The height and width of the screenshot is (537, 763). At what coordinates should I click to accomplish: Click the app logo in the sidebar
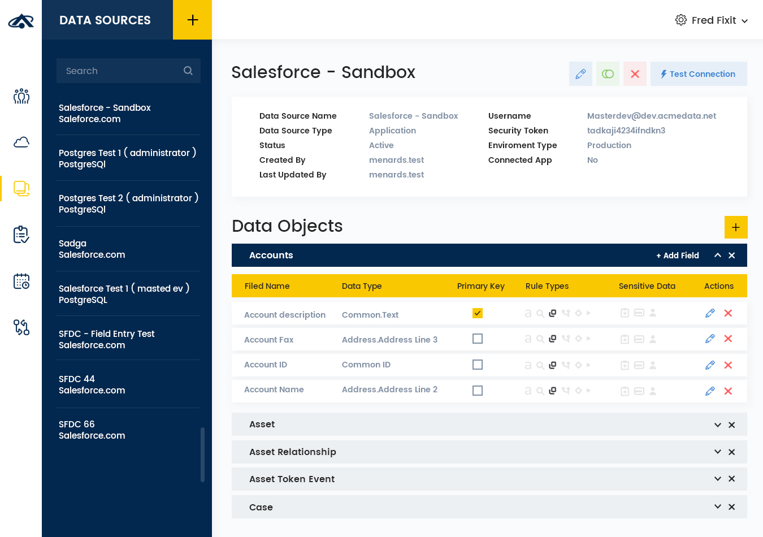coord(21,21)
